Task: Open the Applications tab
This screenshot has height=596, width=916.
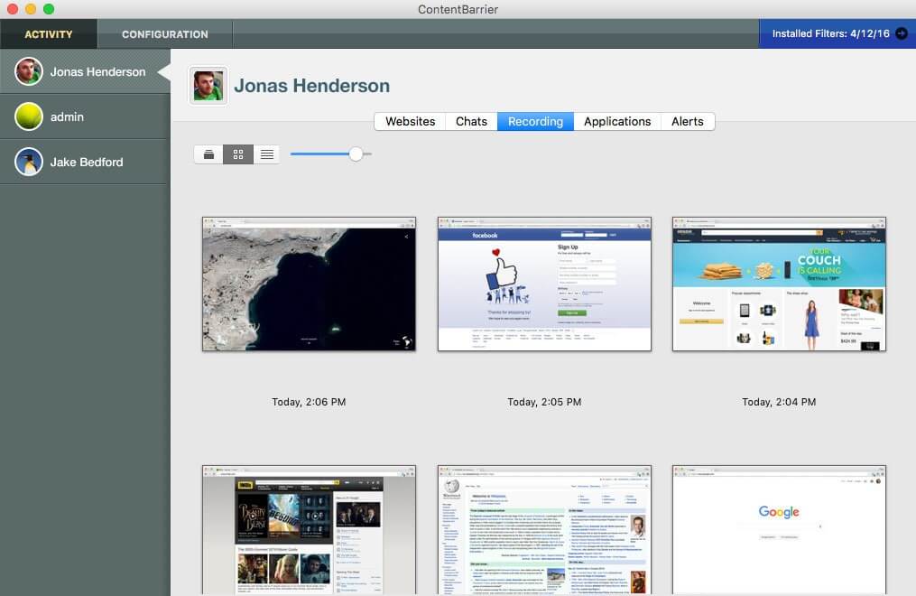Action: click(617, 122)
